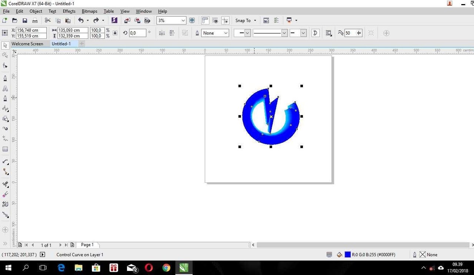Image resolution: width=474 pixels, height=275 pixels.
Task: Open Opera browser from the taskbar
Action: point(148,268)
